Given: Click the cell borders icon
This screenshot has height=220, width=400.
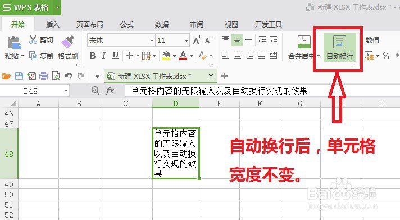Looking at the screenshot, I should [130, 56].
